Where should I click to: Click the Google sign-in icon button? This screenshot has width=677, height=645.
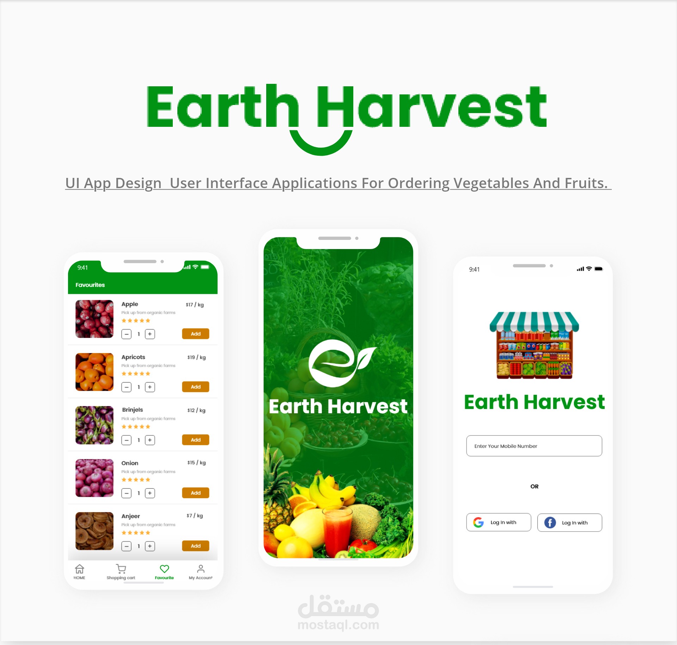click(x=477, y=522)
